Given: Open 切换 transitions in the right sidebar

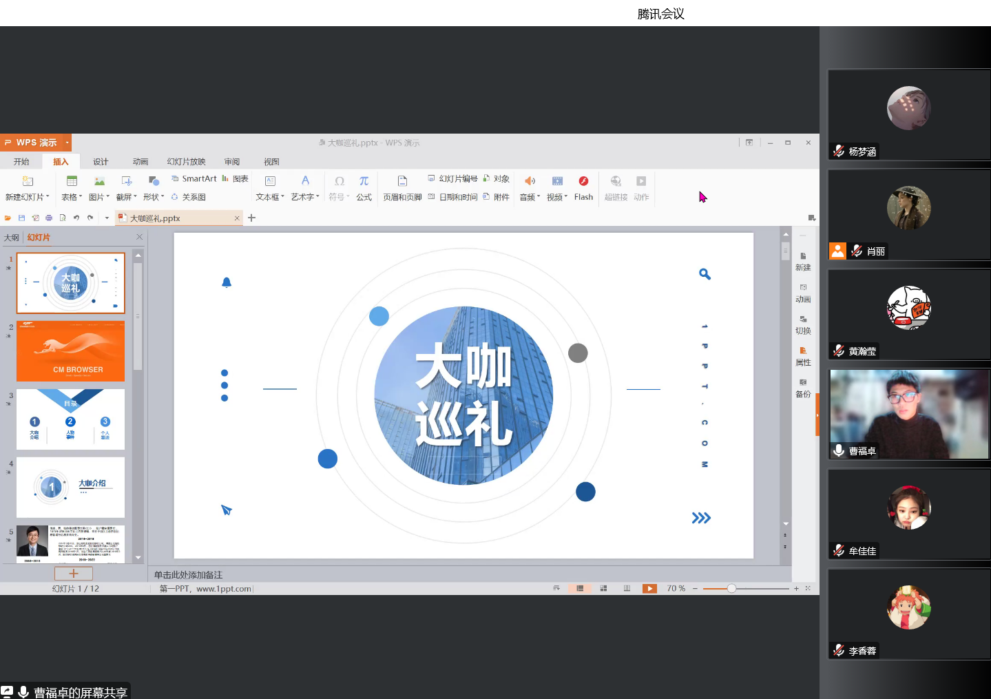Looking at the screenshot, I should tap(803, 325).
